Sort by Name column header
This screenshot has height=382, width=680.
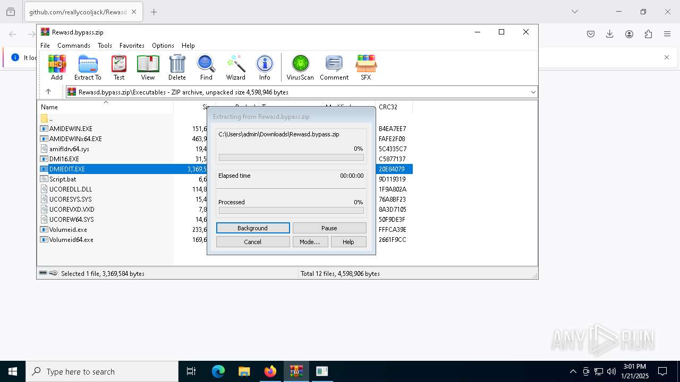pyautogui.click(x=105, y=107)
